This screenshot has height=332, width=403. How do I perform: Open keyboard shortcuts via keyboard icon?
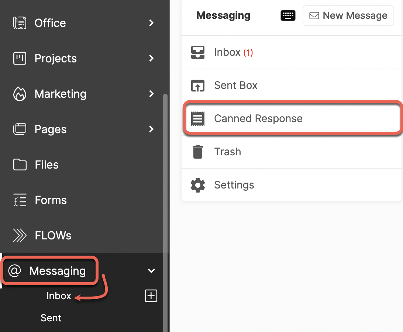coord(288,15)
